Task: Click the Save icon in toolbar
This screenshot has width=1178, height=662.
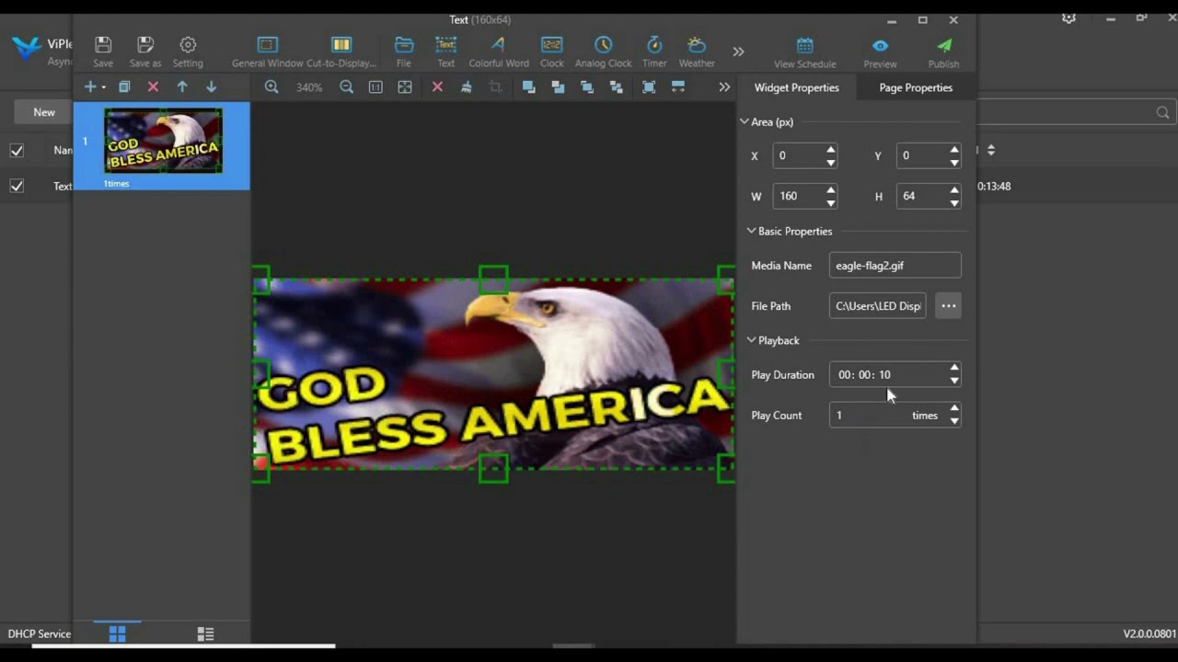Action: 103,51
